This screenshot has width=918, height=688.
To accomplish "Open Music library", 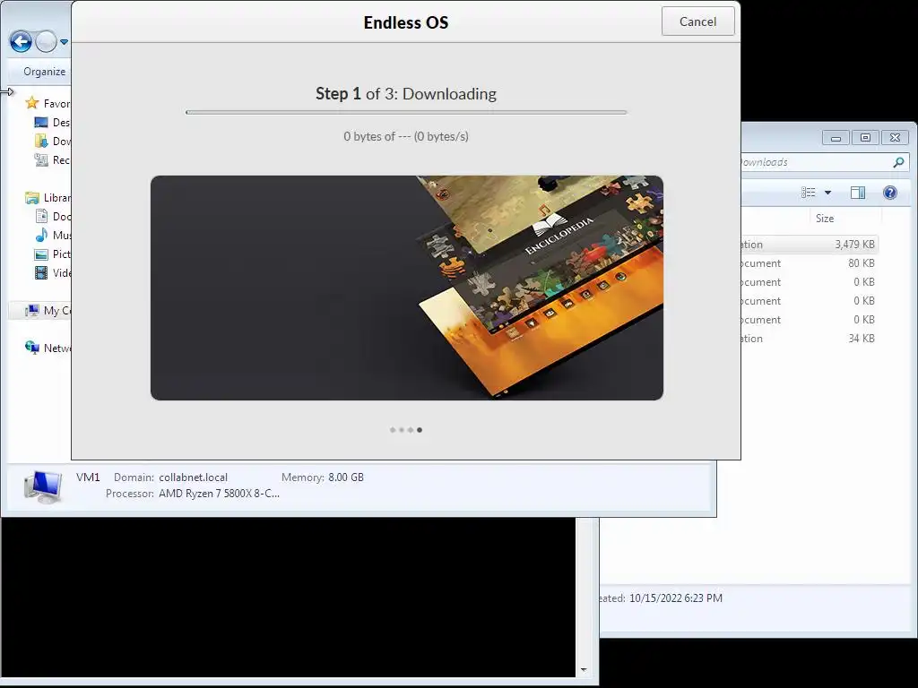I will click(x=53, y=236).
